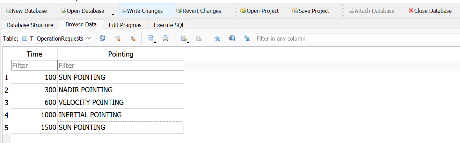Click the find and replace icon
Viewport: 460px width, 143px height.
(247, 39)
